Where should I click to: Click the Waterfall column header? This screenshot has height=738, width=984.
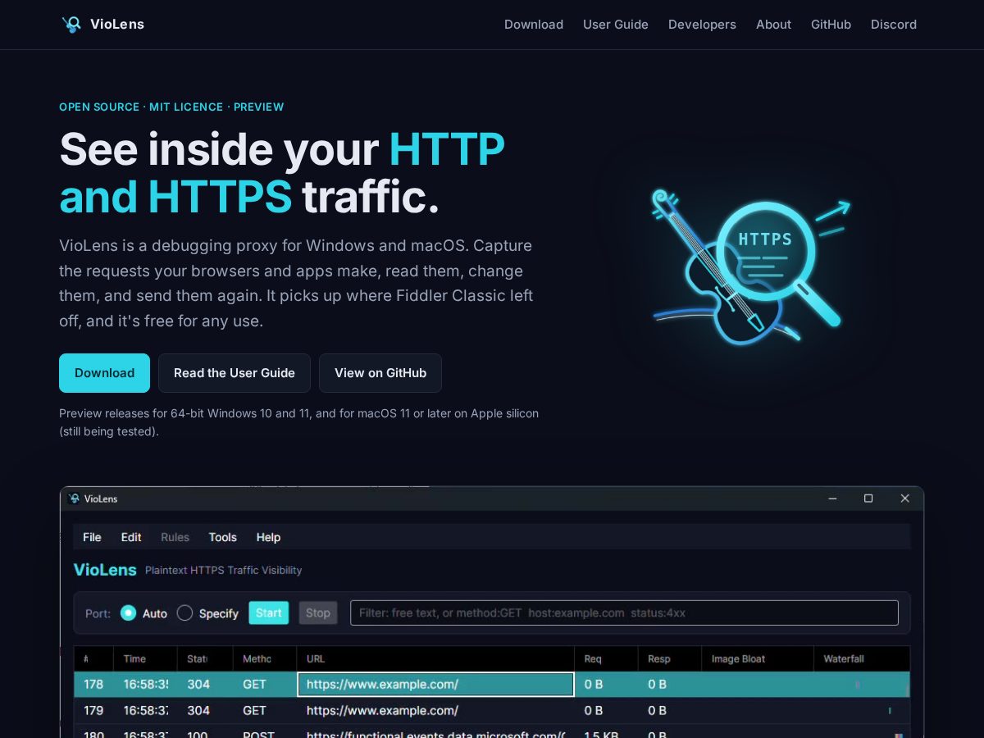[861, 658]
